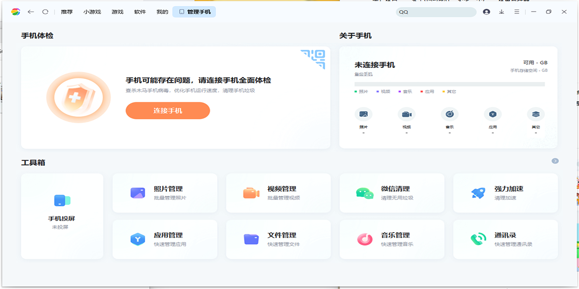Click the QR code corner icon
The width and height of the screenshot is (579, 289).
pos(313,59)
